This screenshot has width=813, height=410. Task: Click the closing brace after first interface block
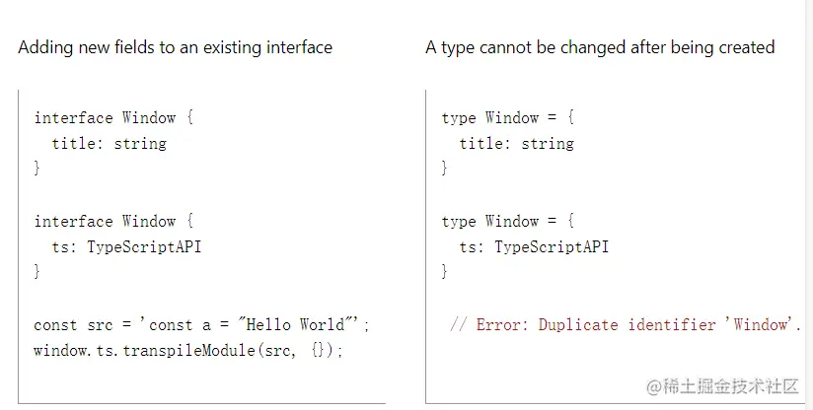pos(37,168)
